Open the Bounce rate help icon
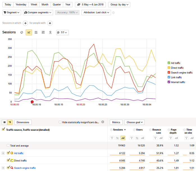 pos(151,130)
